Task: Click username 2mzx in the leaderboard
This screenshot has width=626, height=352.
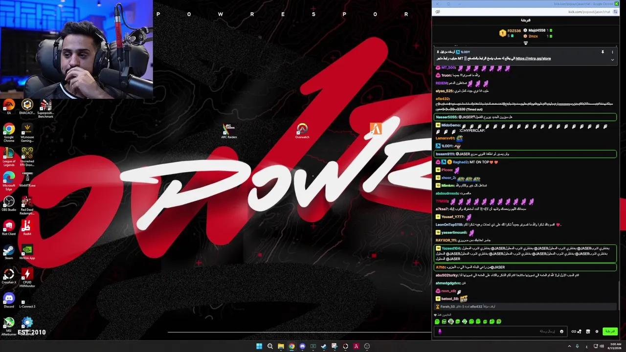Action: click(533, 36)
